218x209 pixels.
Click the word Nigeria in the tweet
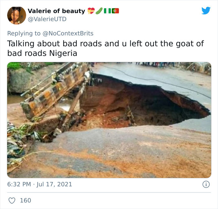63,53
